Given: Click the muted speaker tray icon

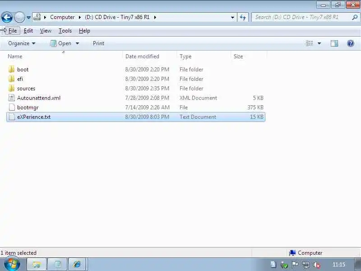Looking at the screenshot, I should click(x=317, y=265).
